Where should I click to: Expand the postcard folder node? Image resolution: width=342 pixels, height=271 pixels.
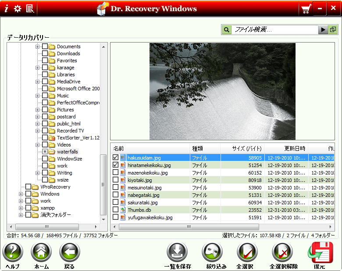38,117
